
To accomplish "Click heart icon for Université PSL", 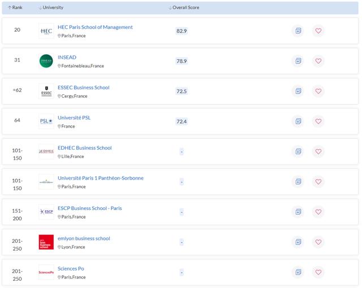I will pyautogui.click(x=318, y=121).
